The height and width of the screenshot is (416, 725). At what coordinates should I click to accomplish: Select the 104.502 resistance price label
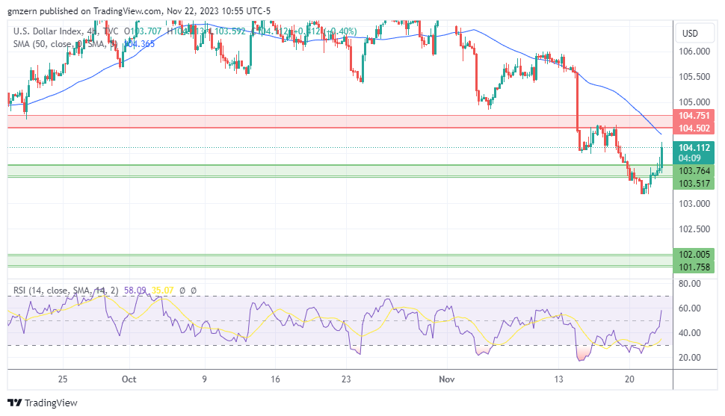(x=694, y=128)
